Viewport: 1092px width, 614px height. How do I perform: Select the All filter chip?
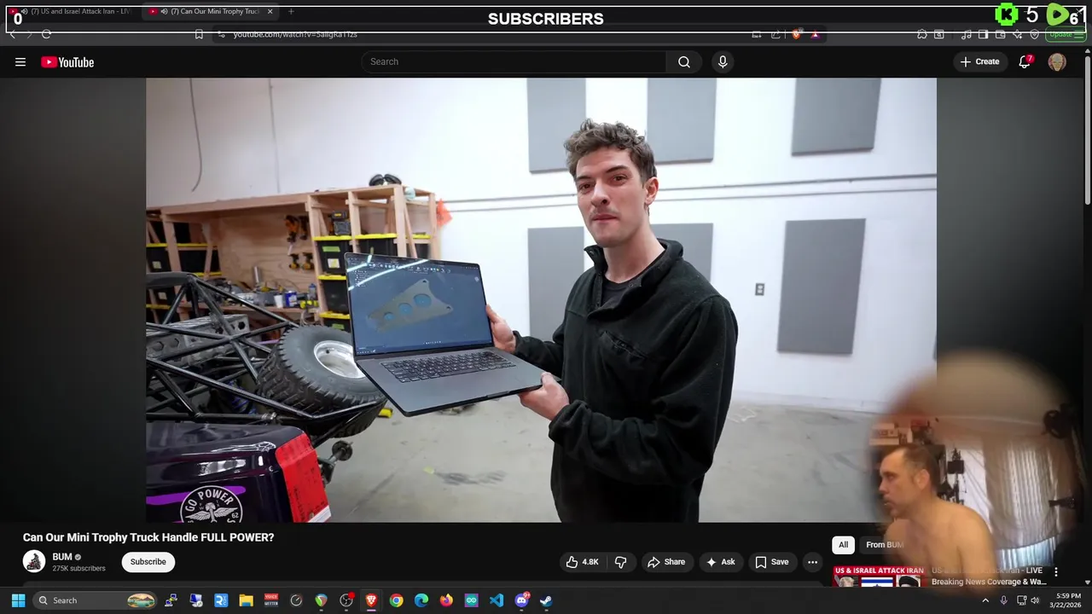(x=843, y=545)
